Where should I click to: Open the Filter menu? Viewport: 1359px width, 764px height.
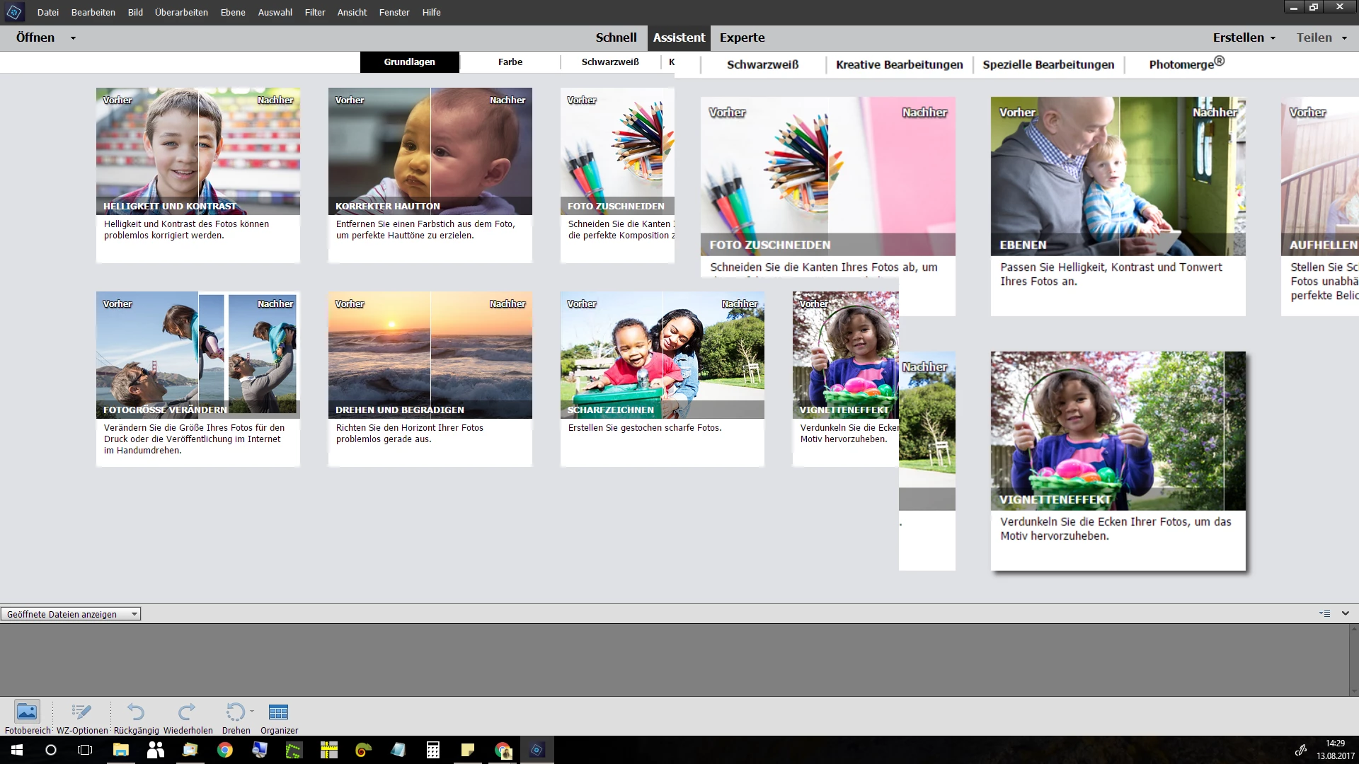click(315, 12)
